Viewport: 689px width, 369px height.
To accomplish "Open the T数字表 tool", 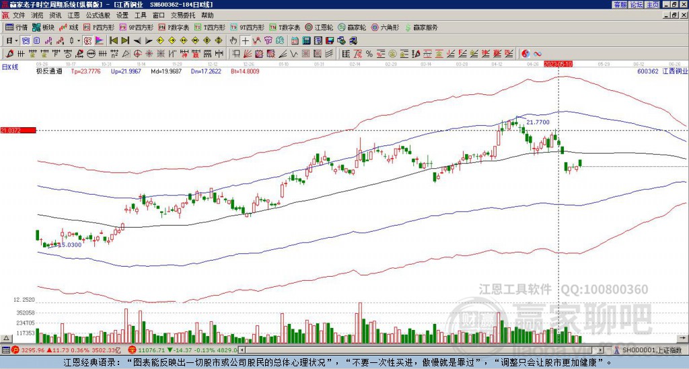I will (285, 27).
